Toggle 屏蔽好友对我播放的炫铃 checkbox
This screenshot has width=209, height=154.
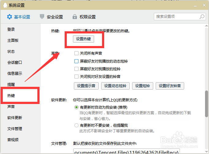pos(76,69)
